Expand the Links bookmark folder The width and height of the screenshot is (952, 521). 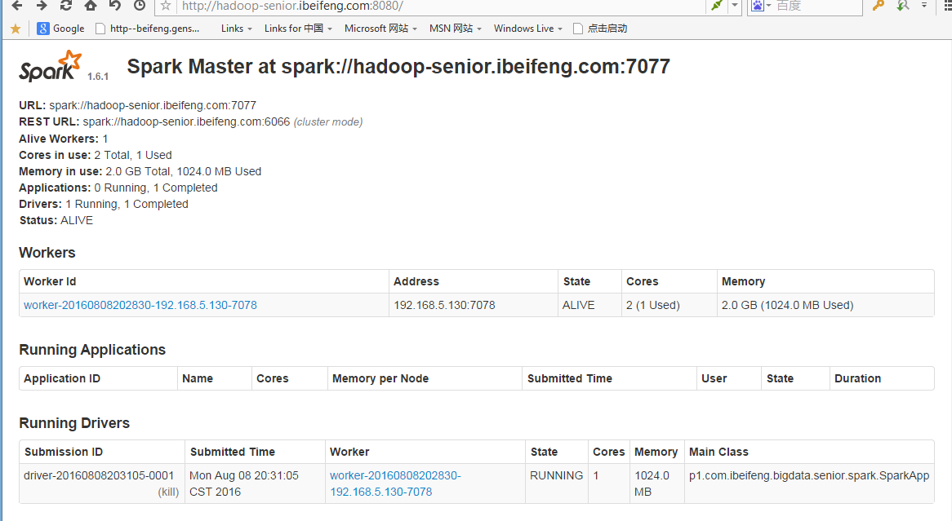point(237,29)
